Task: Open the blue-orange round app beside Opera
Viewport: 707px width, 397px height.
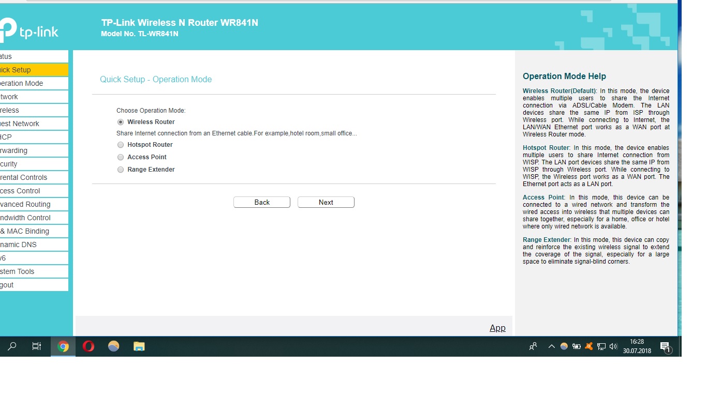Action: 113,346
